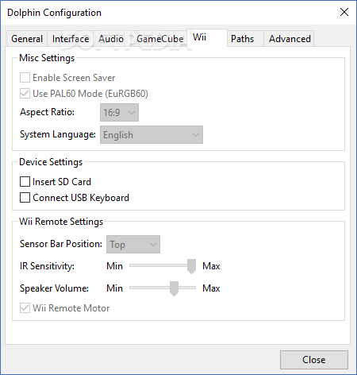The image size is (357, 375).
Task: Select the GameCube tab
Action: pos(159,39)
